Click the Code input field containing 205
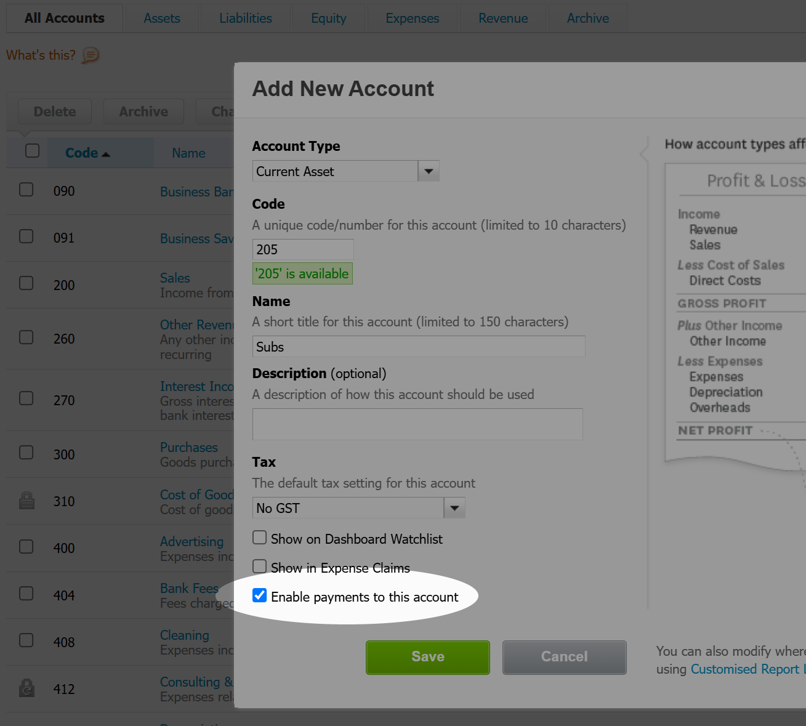 (x=303, y=249)
